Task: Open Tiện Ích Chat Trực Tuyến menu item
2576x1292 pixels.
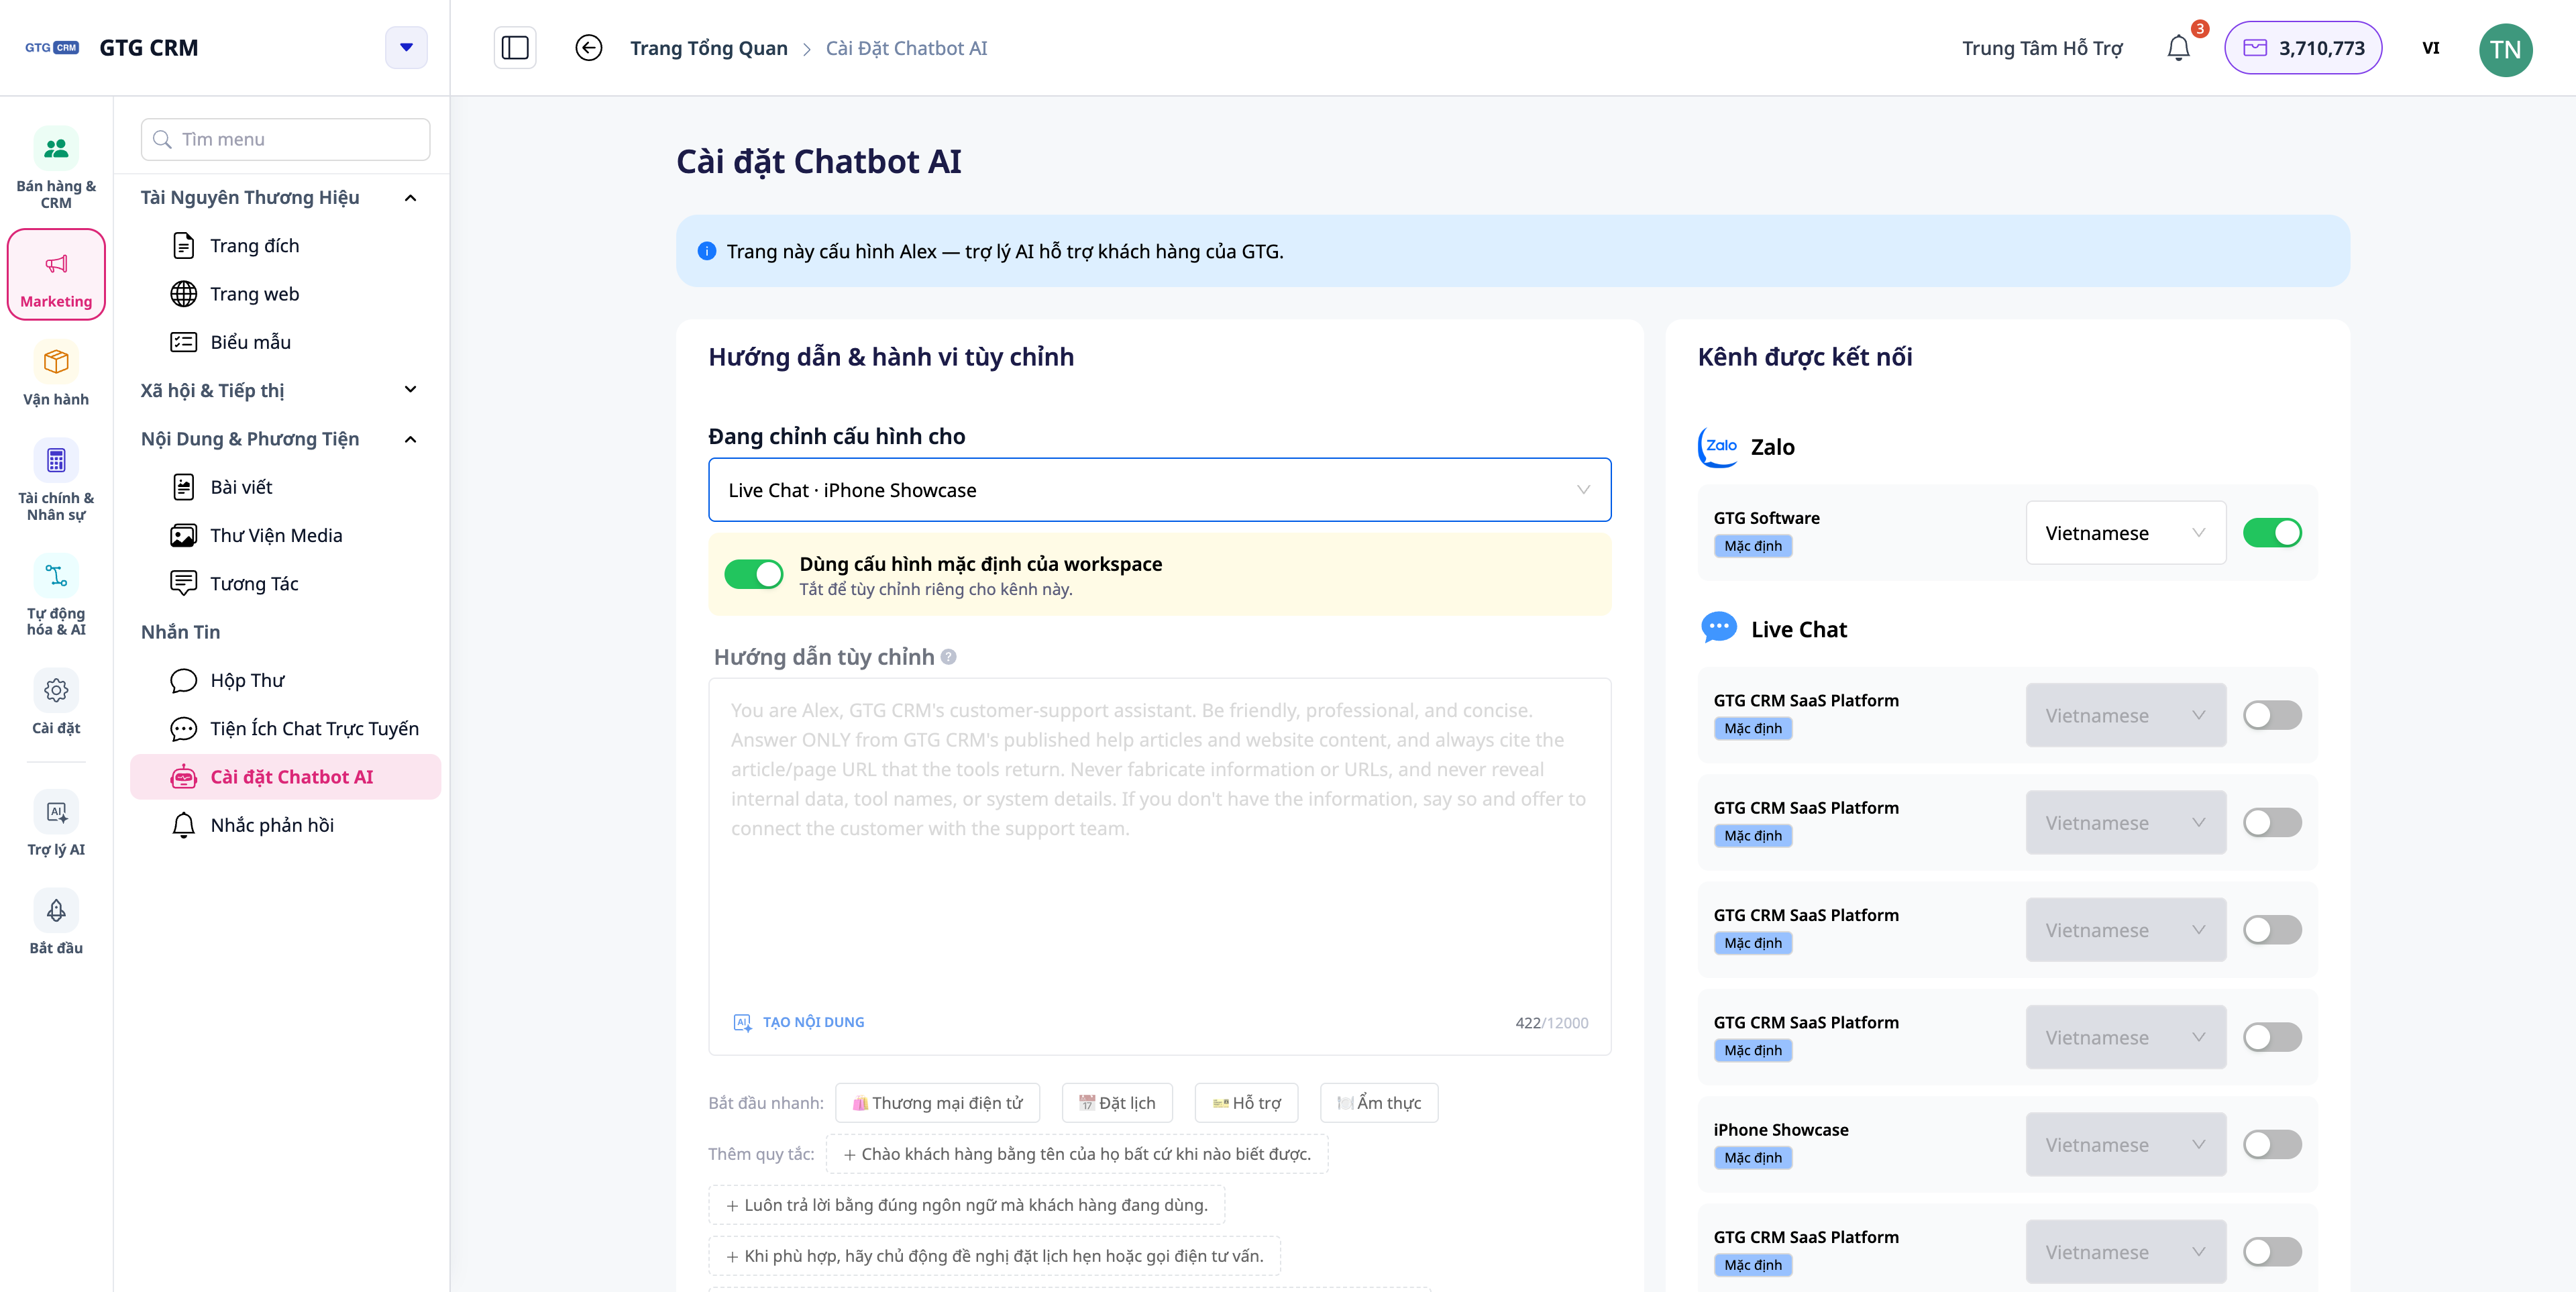Action: 286,728
